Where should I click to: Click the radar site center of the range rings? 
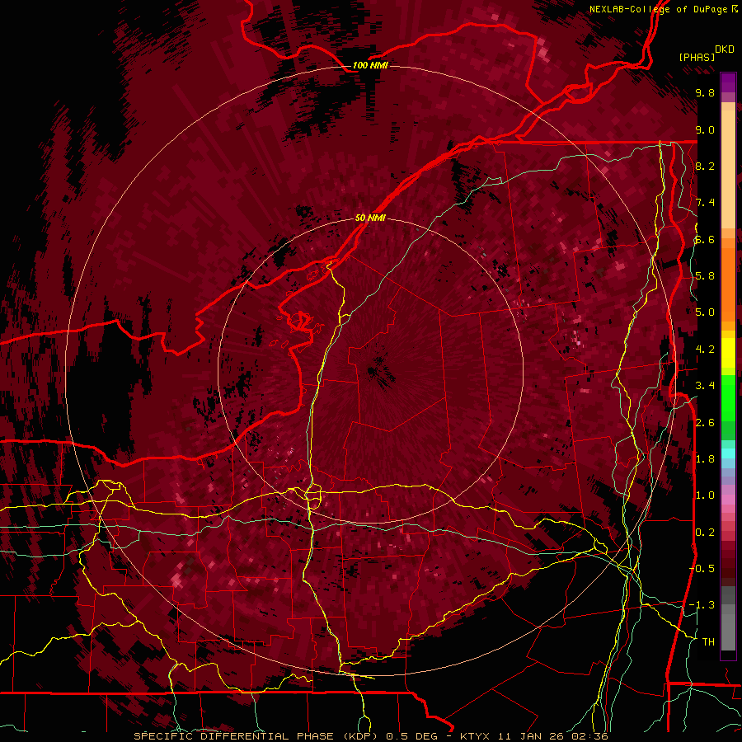pyautogui.click(x=370, y=372)
